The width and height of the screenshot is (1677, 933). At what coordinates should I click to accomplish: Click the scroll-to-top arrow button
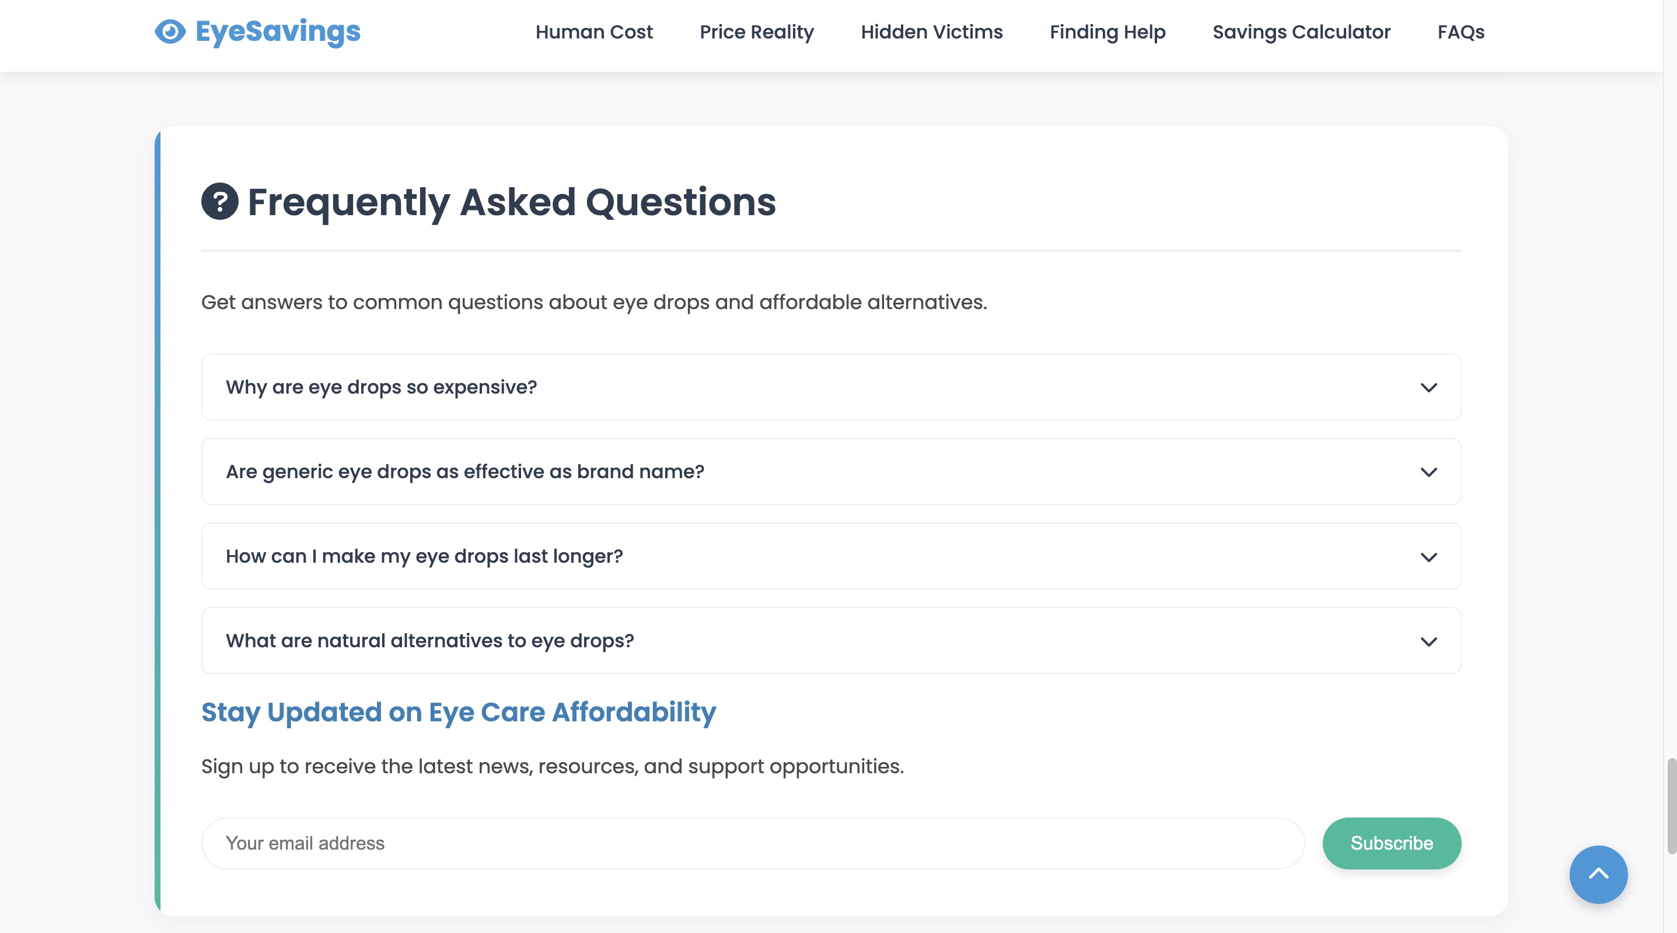1598,874
